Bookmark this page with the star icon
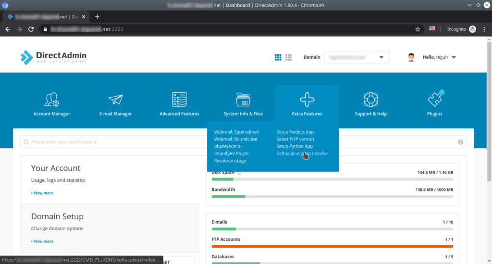The height and width of the screenshot is (264, 492). coord(418,29)
